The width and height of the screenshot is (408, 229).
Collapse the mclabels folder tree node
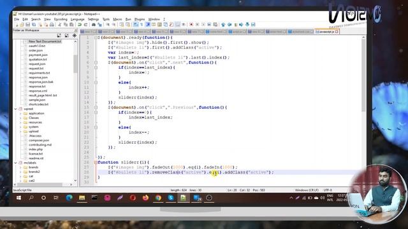(x=15, y=163)
